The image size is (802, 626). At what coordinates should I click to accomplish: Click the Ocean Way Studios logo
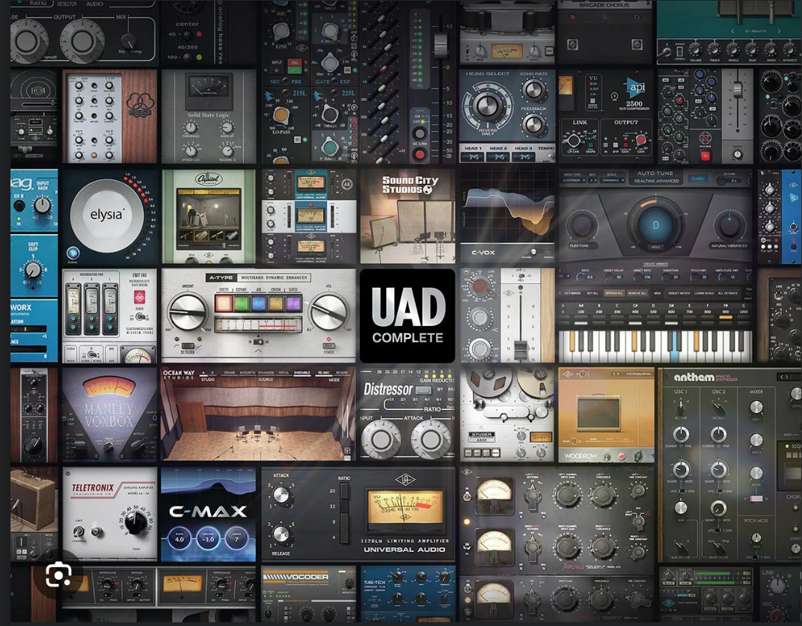[x=178, y=373]
